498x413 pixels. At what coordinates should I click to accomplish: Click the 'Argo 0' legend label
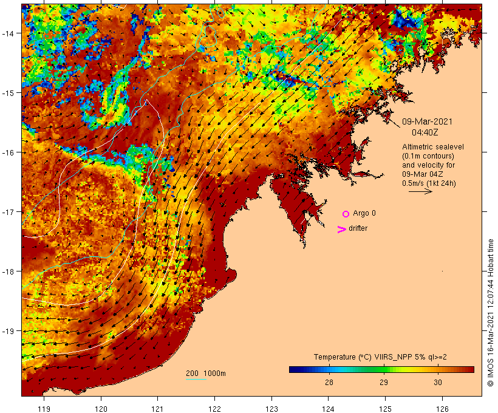(364, 213)
